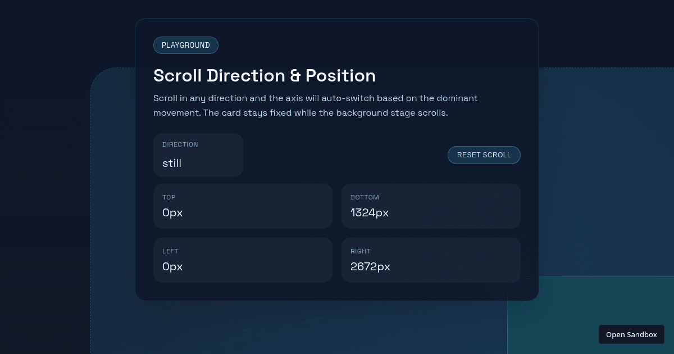Viewport: 674px width, 354px height.
Task: Click the RIGHT label text
Action: tap(361, 251)
